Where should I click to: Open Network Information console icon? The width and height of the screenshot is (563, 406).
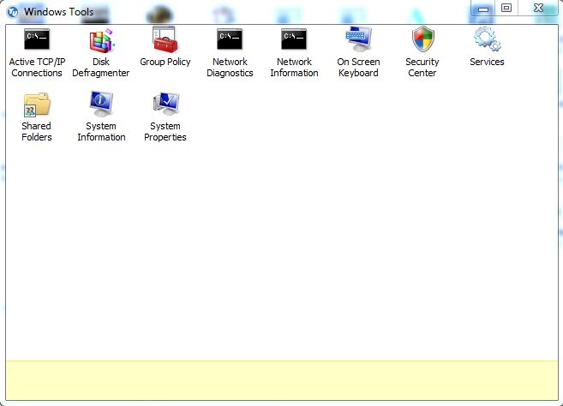[x=294, y=39]
